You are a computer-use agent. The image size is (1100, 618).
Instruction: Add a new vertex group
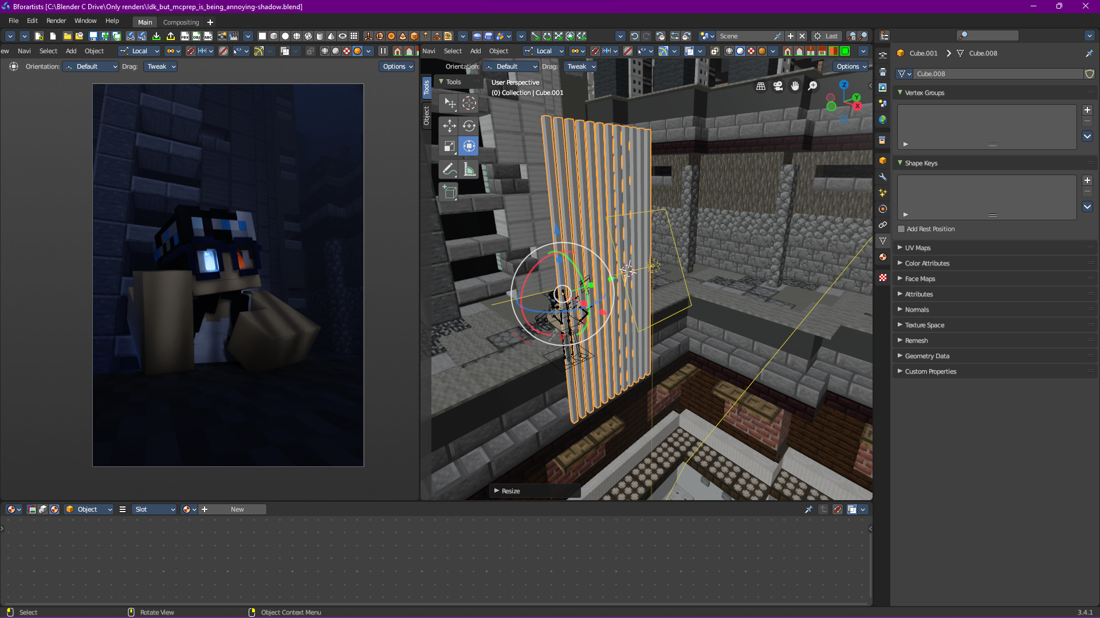[x=1087, y=110]
